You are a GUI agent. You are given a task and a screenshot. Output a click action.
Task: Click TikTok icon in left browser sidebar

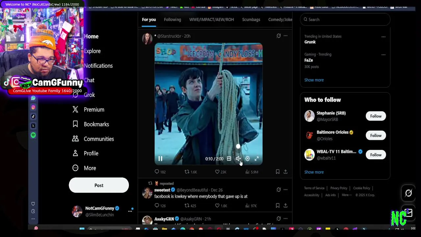(x=33, y=117)
